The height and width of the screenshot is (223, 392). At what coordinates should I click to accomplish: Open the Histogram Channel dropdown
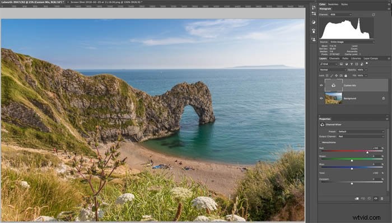340,15
